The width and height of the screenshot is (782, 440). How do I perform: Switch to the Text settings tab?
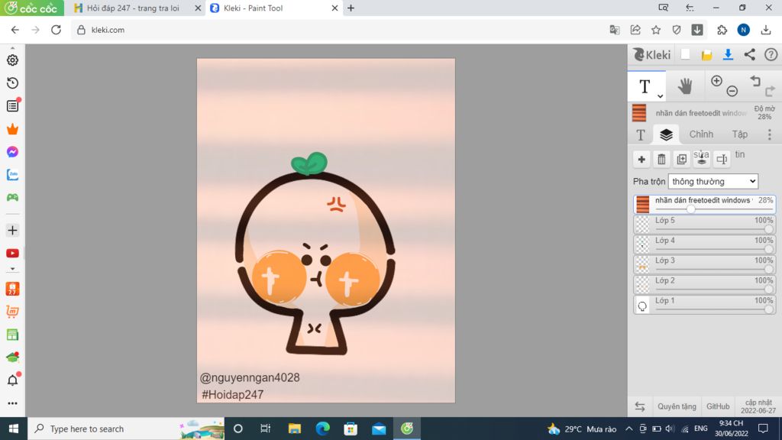641,134
